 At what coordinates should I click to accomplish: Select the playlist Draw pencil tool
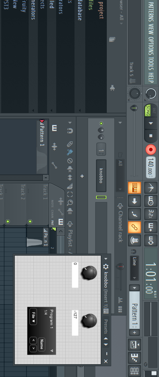[x=70, y=144]
